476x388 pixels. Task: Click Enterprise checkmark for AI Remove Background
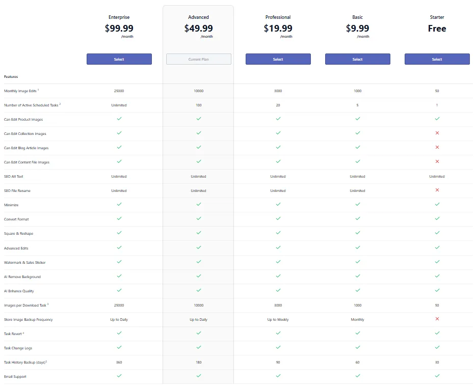[x=119, y=276]
